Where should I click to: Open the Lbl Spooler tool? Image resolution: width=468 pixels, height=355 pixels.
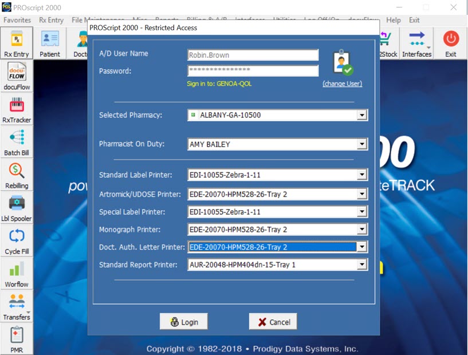point(17,208)
